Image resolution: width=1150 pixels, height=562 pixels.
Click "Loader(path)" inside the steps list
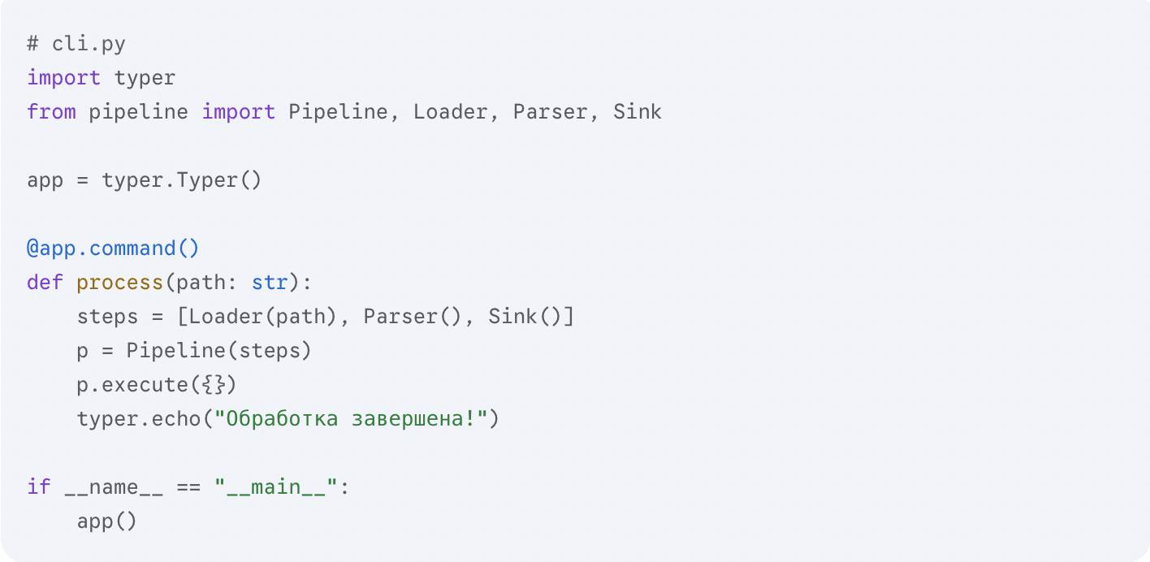pyautogui.click(x=262, y=317)
